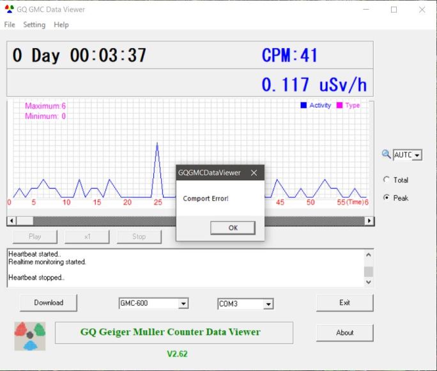Click the graph horizontal scrollbar thumb
437x371 pixels.
pyautogui.click(x=25, y=221)
